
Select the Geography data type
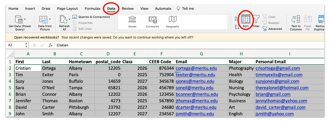pyautogui.click(x=172, y=22)
